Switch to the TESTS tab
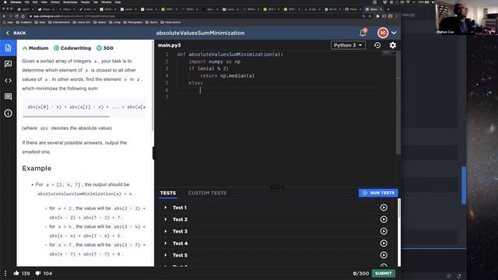Image resolution: width=498 pixels, height=280 pixels. click(168, 193)
